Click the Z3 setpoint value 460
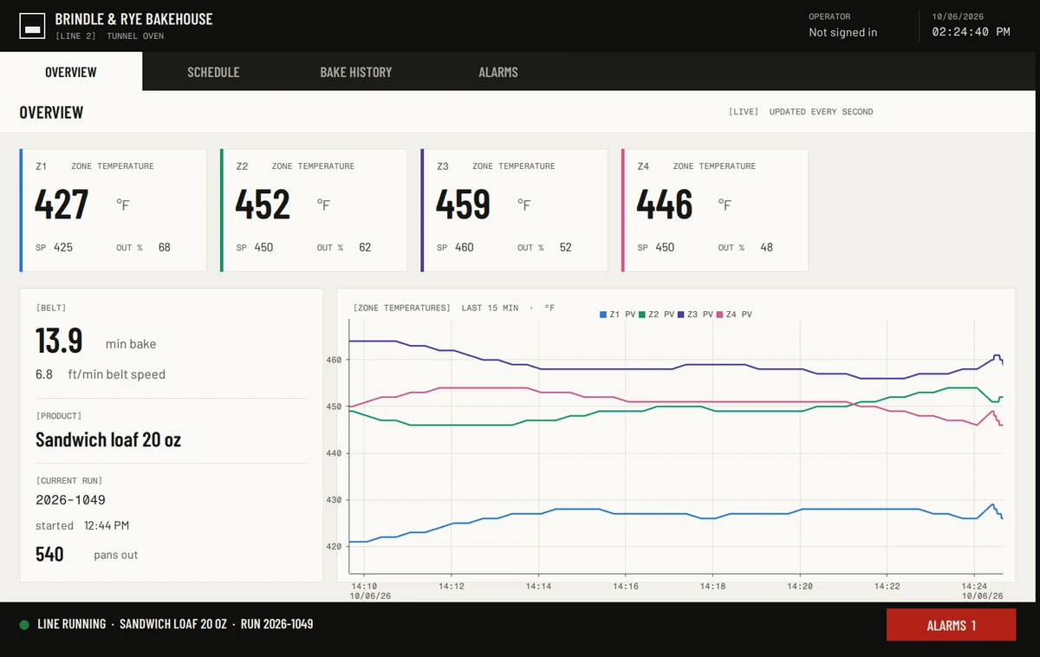The width and height of the screenshot is (1040, 657). click(465, 247)
